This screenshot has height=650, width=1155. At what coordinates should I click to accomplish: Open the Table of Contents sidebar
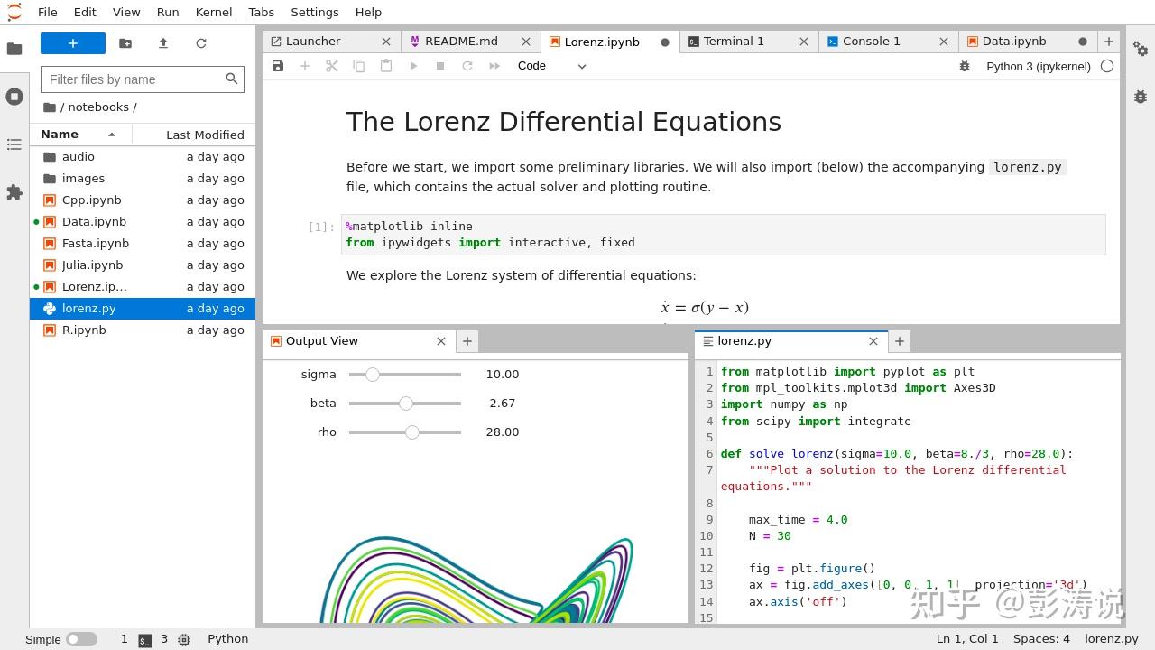tap(14, 144)
